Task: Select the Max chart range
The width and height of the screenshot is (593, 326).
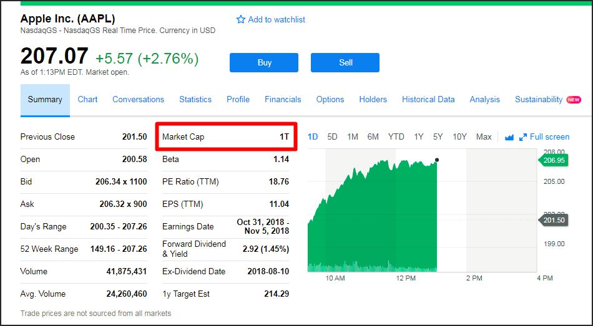Action: 484,137
